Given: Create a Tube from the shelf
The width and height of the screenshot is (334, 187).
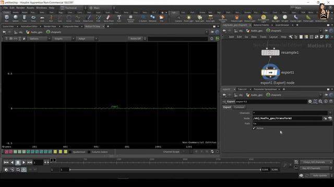Looking at the screenshot, I should (x=25, y=18).
